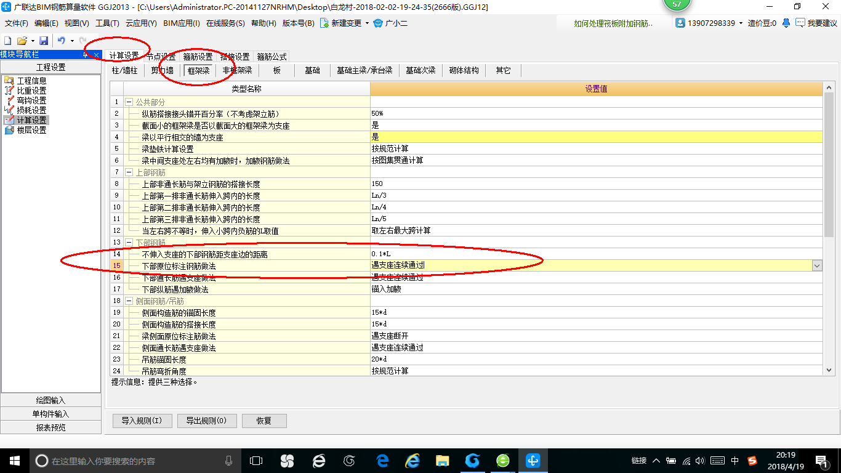841x473 pixels.
Task: Open the dropdown arrow beside the Undo icon
Action: click(x=72, y=41)
